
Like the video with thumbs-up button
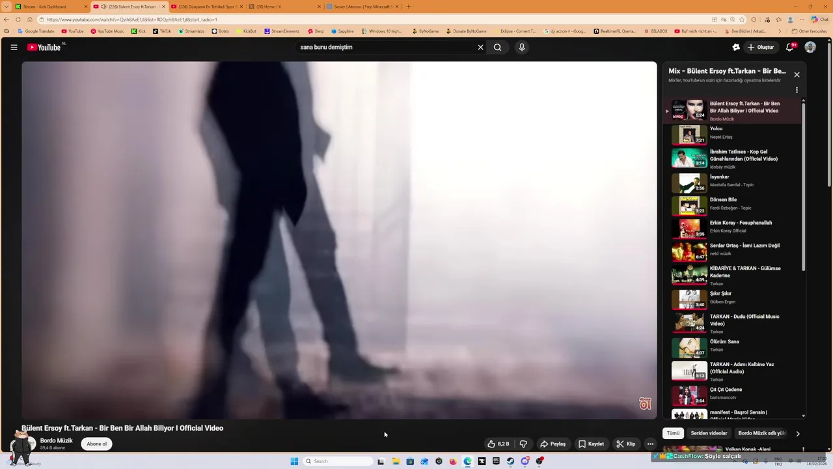point(498,444)
